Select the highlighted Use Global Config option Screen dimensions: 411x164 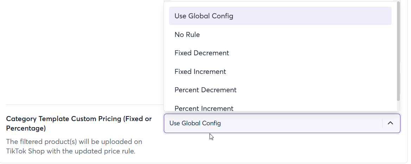coord(204,16)
